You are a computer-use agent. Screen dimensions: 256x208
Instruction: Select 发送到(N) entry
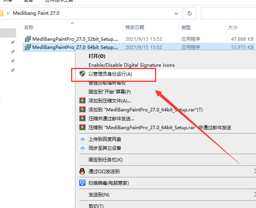pyautogui.click(x=99, y=195)
